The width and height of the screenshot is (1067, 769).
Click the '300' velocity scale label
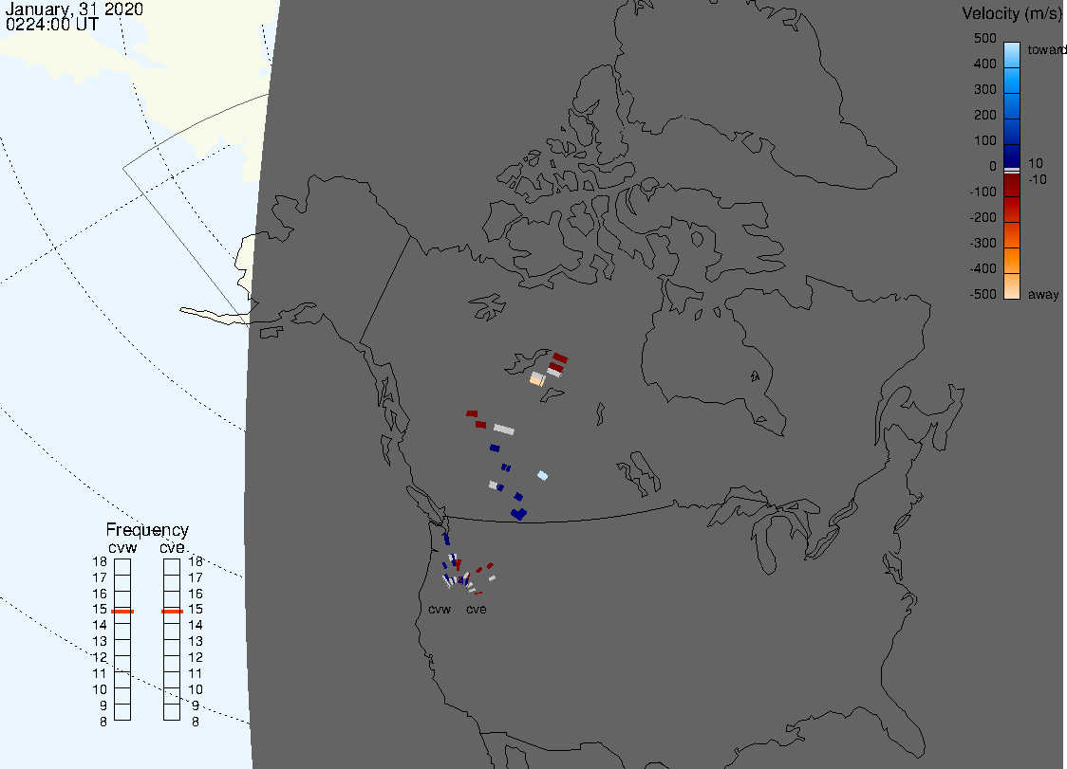tap(984, 89)
